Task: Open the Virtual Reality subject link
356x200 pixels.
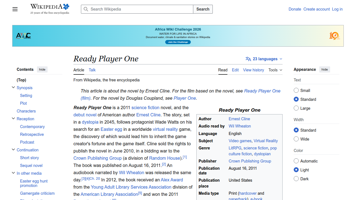Action: [266, 141]
